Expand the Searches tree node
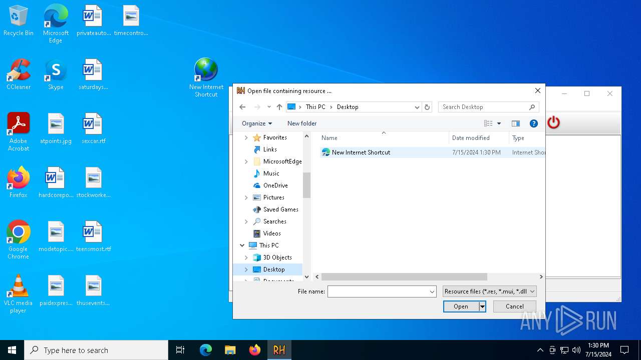The image size is (641, 360). (x=246, y=221)
